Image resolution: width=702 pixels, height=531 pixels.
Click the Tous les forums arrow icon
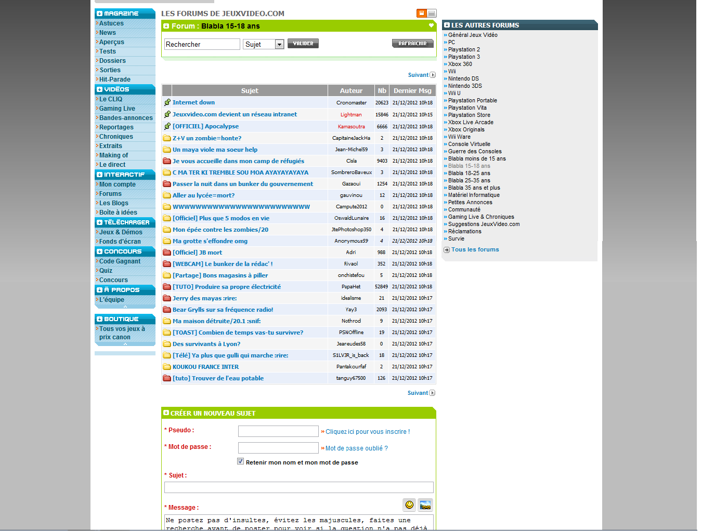coord(447,250)
